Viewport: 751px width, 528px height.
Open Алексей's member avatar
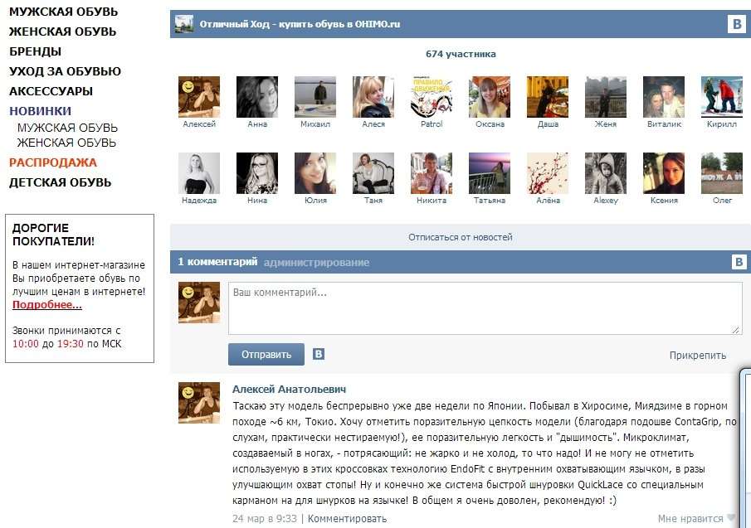tap(199, 97)
